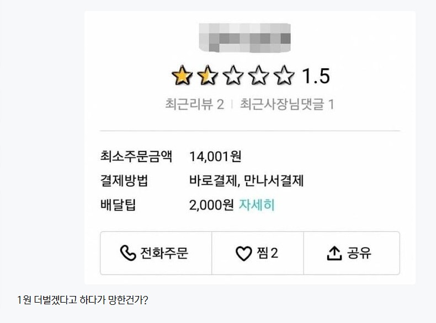
Task: Click the 최소주문금액 14,001원 value
Action: pos(215,157)
